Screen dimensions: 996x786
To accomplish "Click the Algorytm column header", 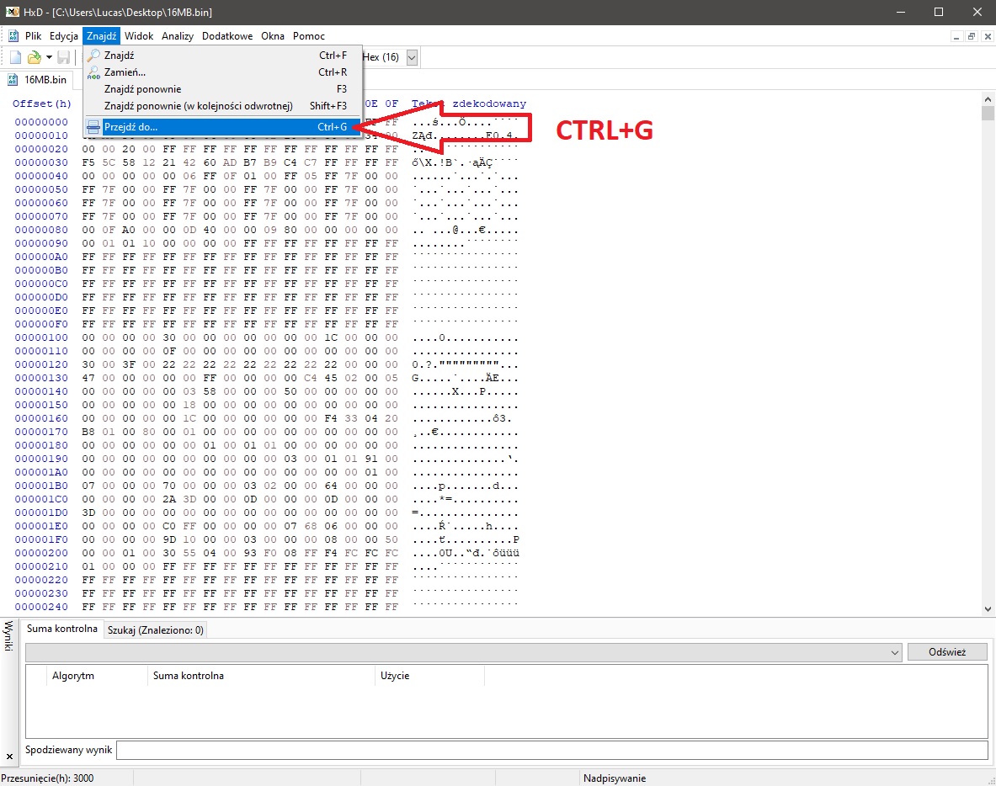I will (x=97, y=676).
